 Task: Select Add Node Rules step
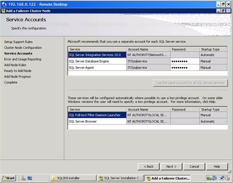click(x=15, y=65)
